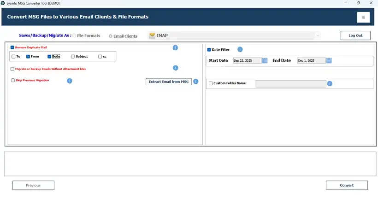Check the Subject field checkbox

tap(73, 57)
